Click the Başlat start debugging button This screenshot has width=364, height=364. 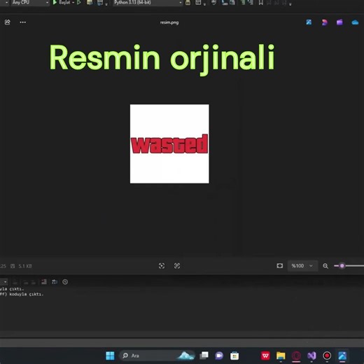click(62, 2)
